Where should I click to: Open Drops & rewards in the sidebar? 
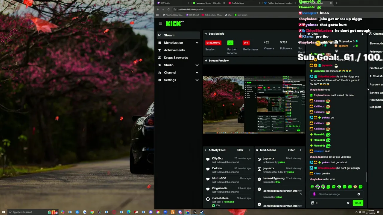coord(178,58)
